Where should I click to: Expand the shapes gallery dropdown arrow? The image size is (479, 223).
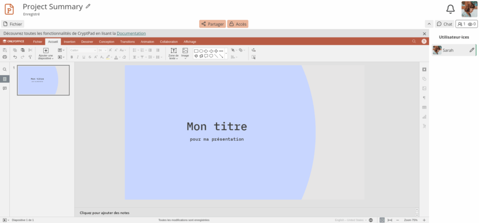click(226, 54)
